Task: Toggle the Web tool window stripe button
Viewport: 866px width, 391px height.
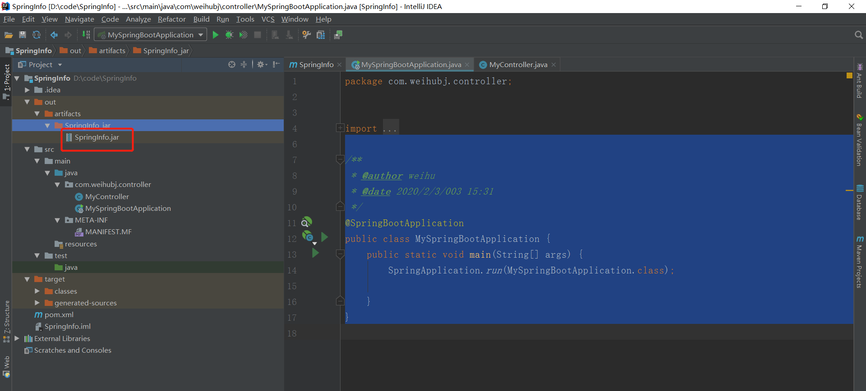Action: tap(6, 367)
